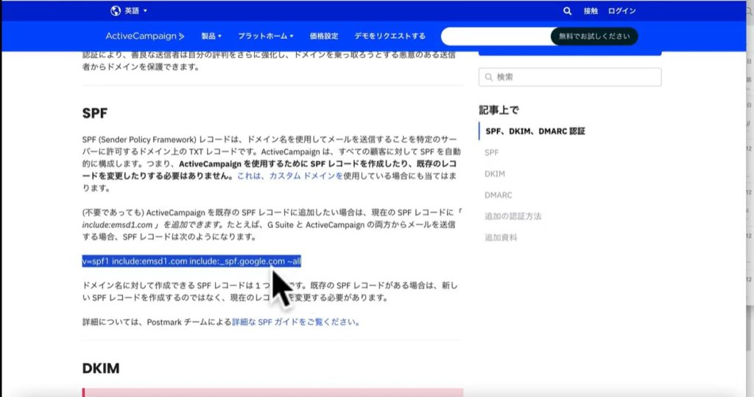Click the search magnifier in top bar
Viewport: 754px width, 397px height.
567,11
